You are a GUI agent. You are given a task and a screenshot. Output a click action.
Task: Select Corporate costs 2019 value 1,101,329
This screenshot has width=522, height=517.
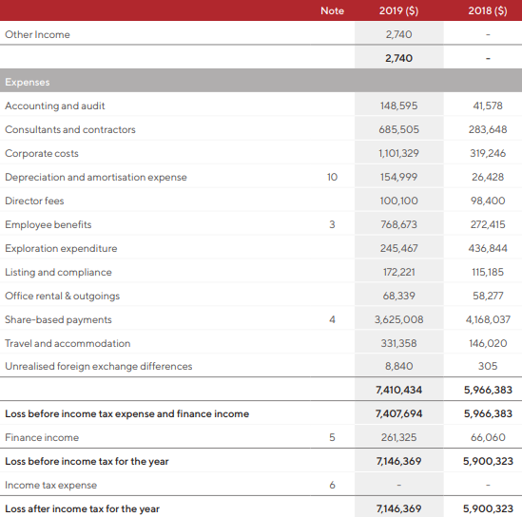(x=398, y=153)
